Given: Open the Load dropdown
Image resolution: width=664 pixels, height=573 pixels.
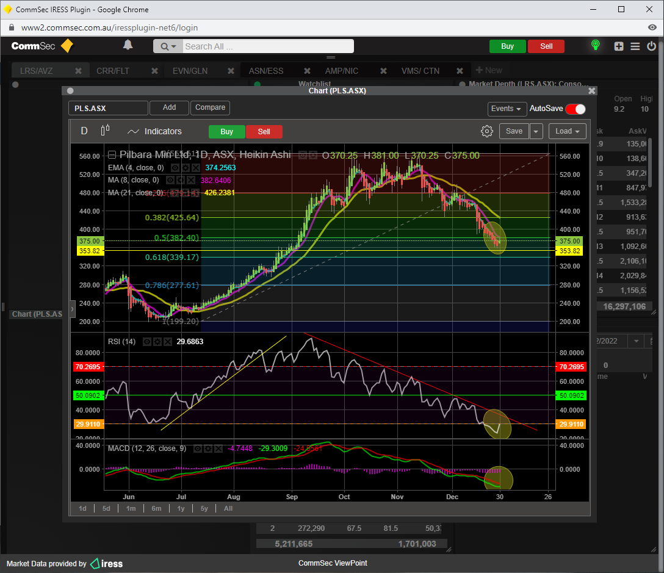Looking at the screenshot, I should point(568,131).
